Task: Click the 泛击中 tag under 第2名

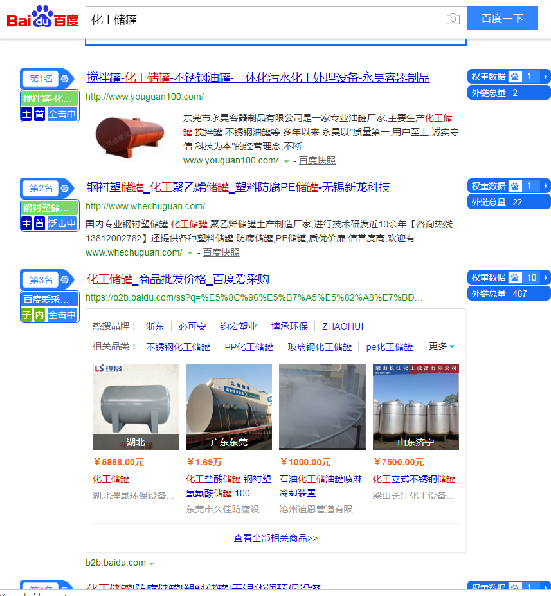Action: 62,223
